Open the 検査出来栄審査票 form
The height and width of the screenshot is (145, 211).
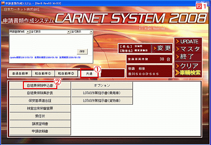[40, 108]
